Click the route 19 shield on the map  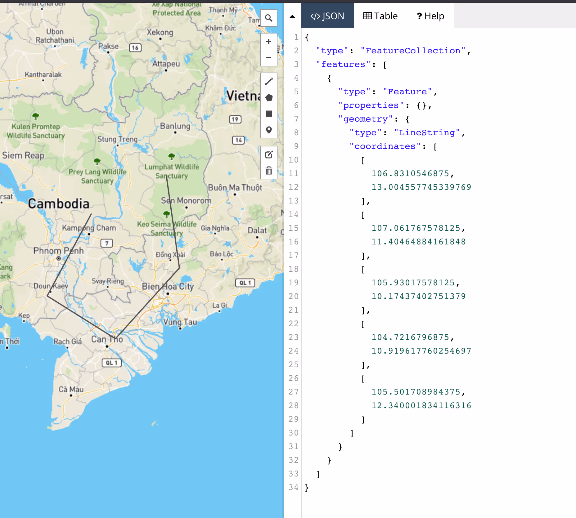(235, 119)
